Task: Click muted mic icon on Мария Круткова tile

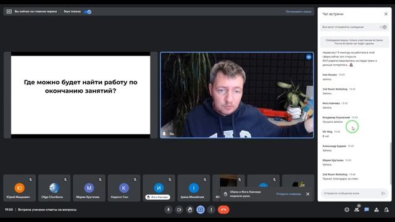Action: pos(100,179)
